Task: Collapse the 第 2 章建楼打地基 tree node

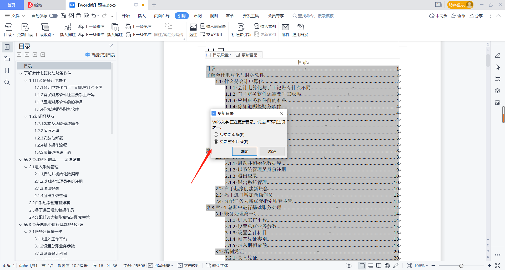Action: pos(21,160)
